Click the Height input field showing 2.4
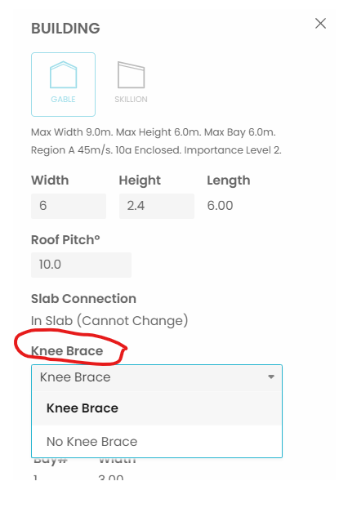 tap(157, 206)
